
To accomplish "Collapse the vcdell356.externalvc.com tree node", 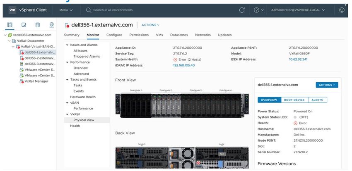I will [x=5, y=35].
